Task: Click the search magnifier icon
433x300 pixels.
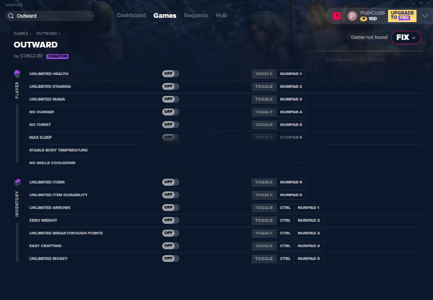Action: coord(10,16)
